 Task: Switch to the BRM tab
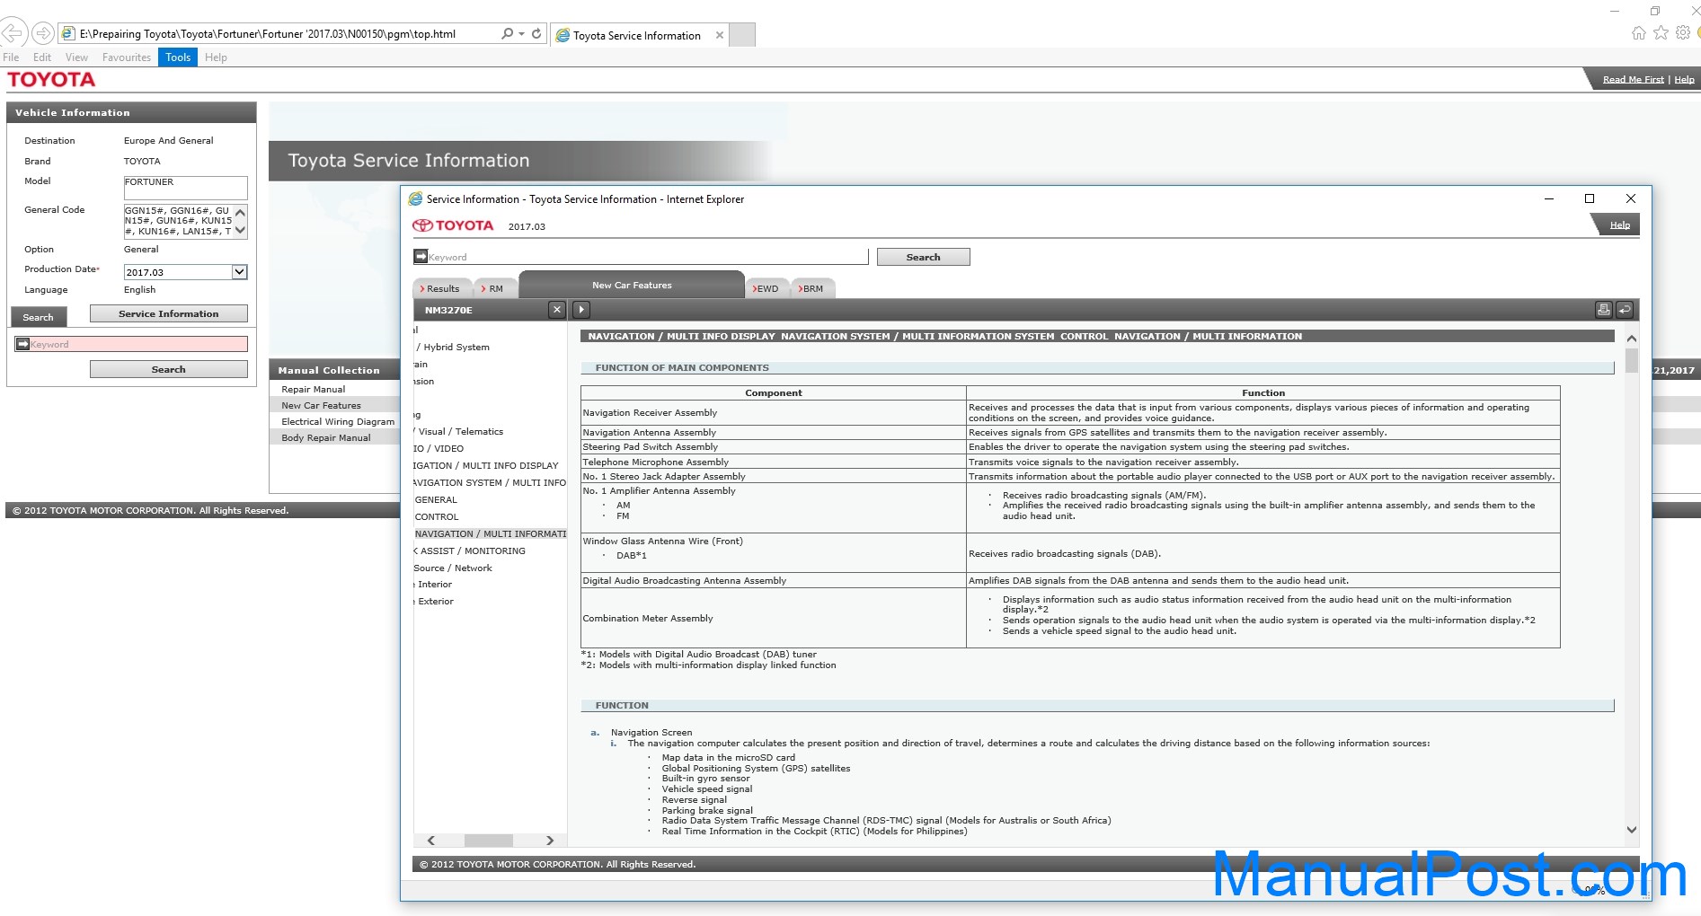(811, 288)
